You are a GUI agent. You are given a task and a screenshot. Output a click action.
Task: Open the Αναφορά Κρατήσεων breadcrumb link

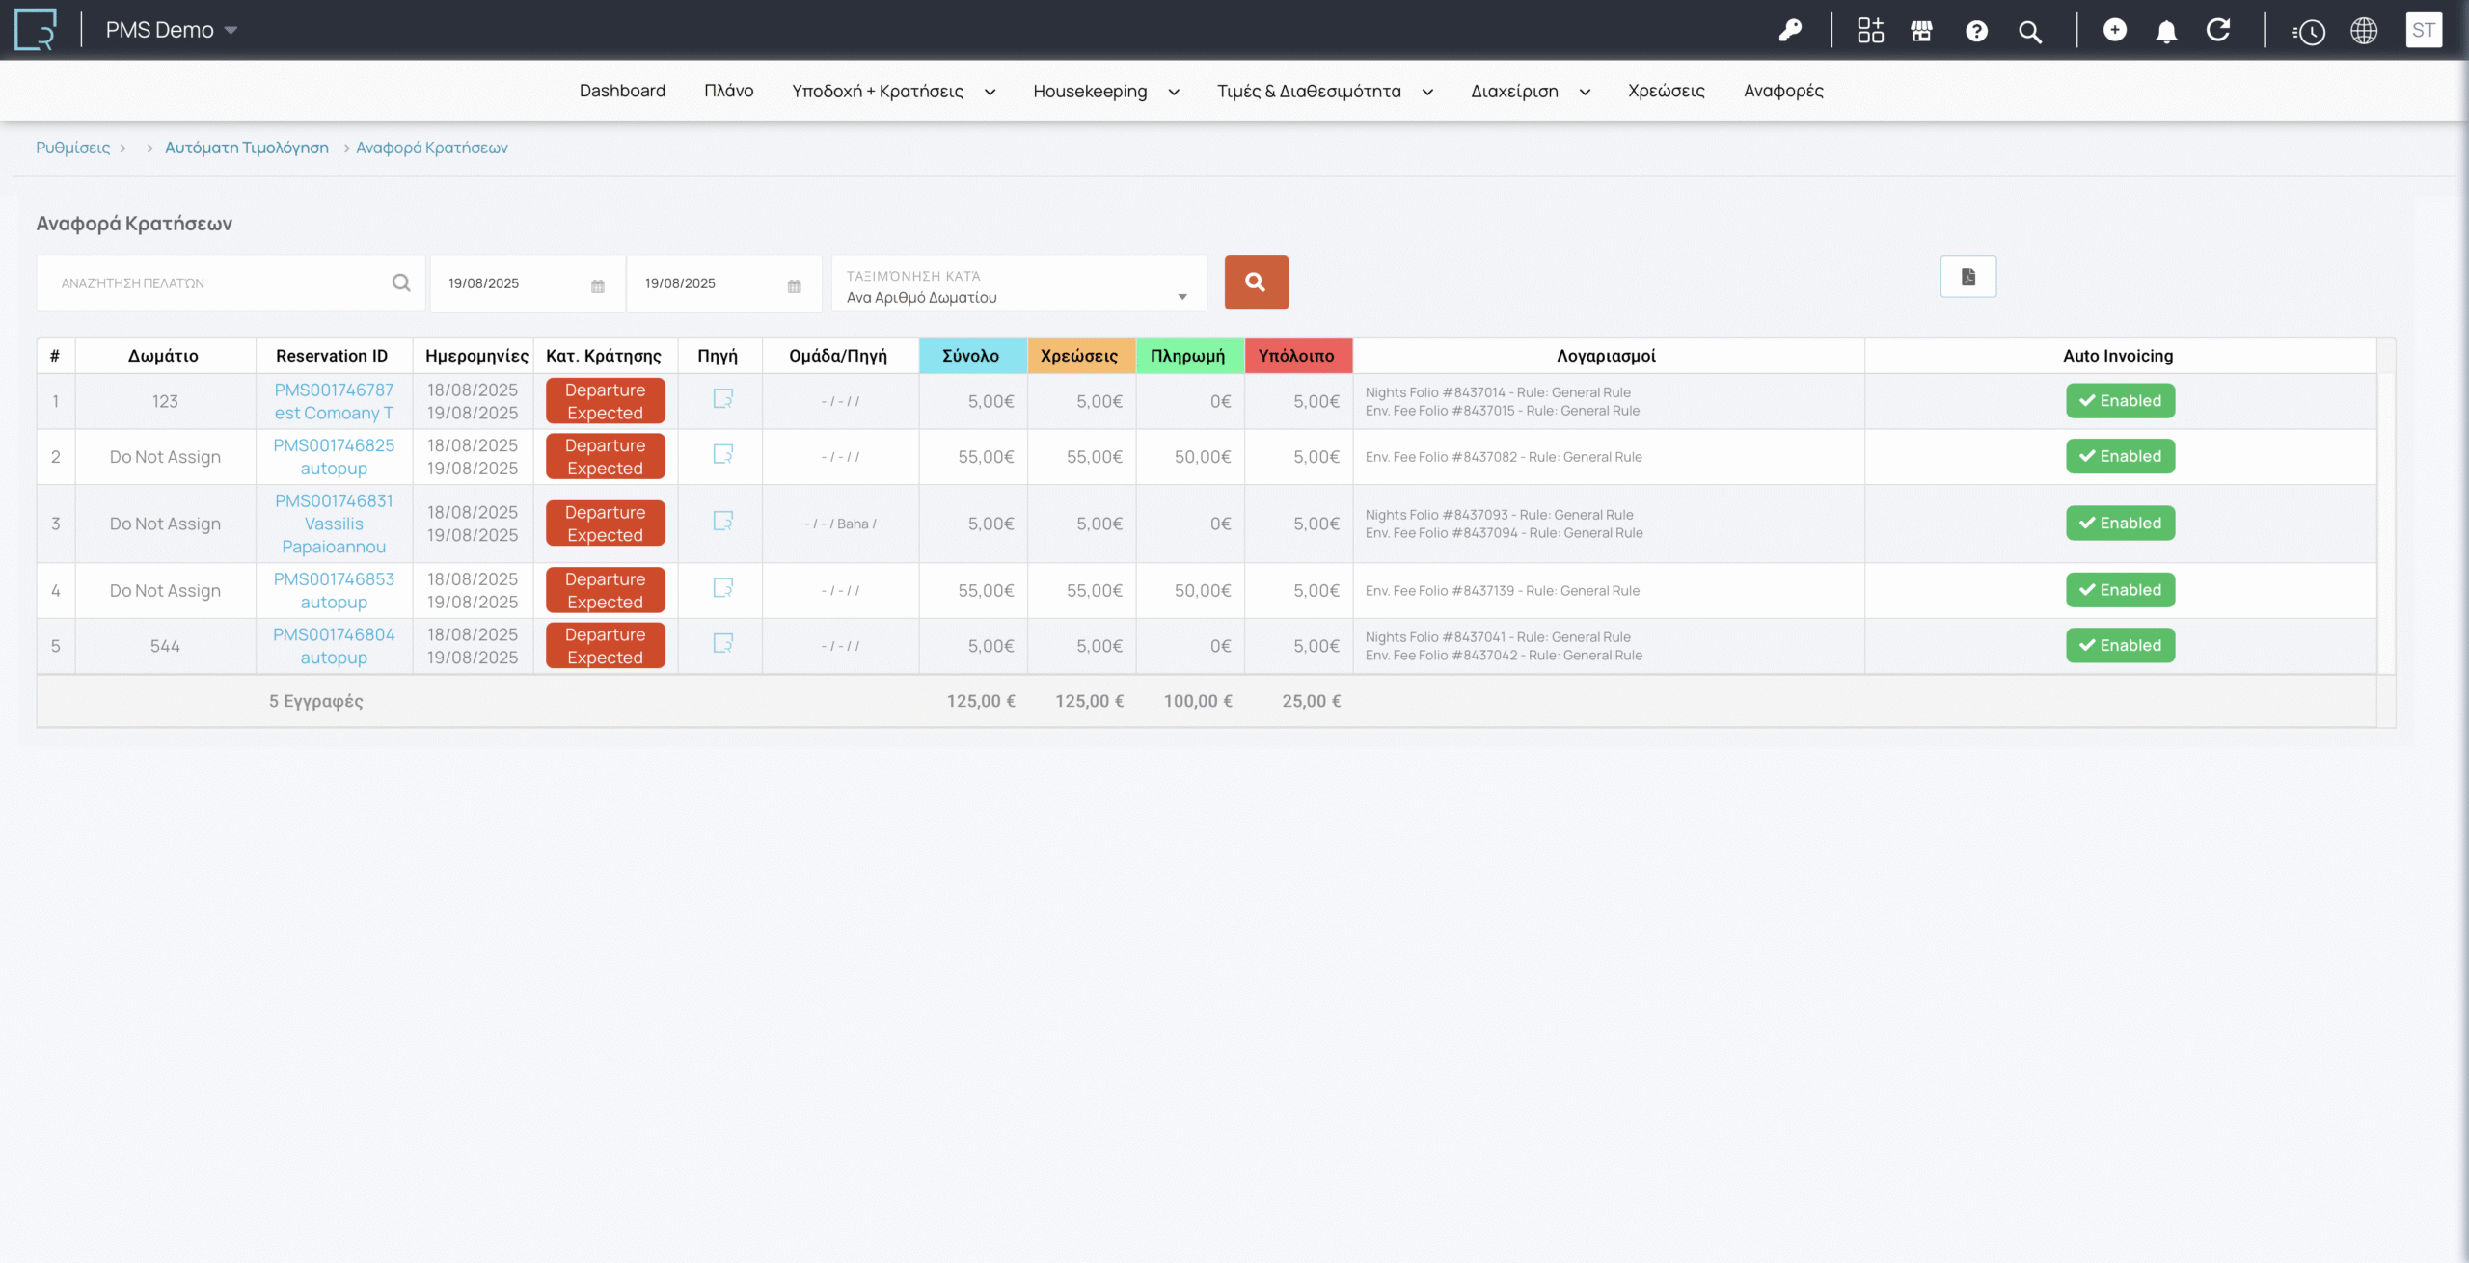coord(431,148)
